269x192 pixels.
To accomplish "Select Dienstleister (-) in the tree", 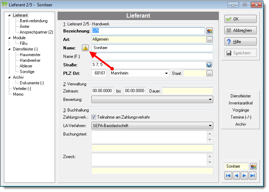I will tap(25, 49).
